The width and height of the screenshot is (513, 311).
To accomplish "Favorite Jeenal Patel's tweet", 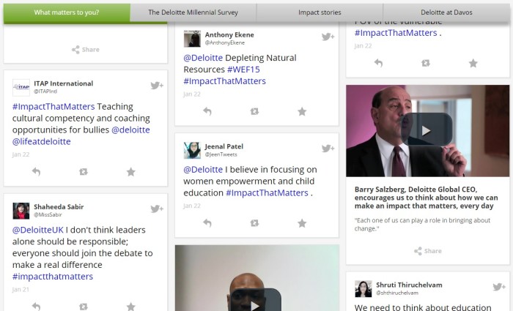I will coord(302,223).
